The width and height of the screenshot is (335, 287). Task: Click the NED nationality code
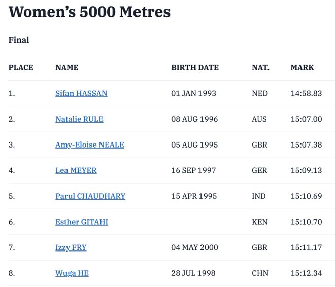click(x=260, y=93)
